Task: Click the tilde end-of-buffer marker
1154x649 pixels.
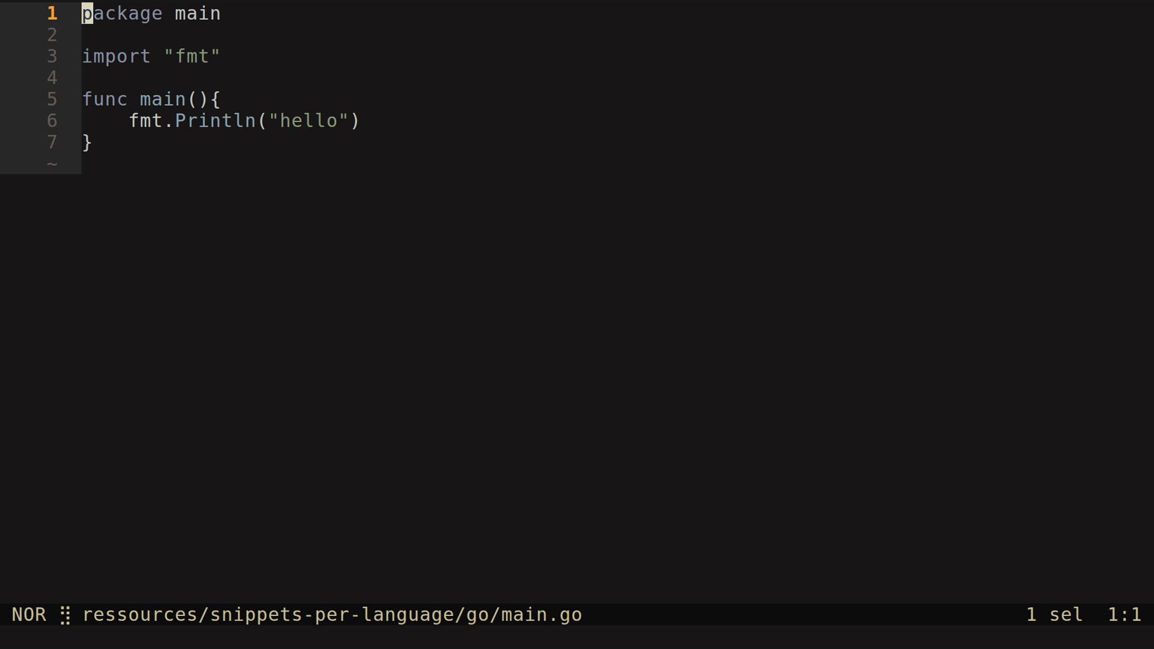Action: [x=52, y=164]
